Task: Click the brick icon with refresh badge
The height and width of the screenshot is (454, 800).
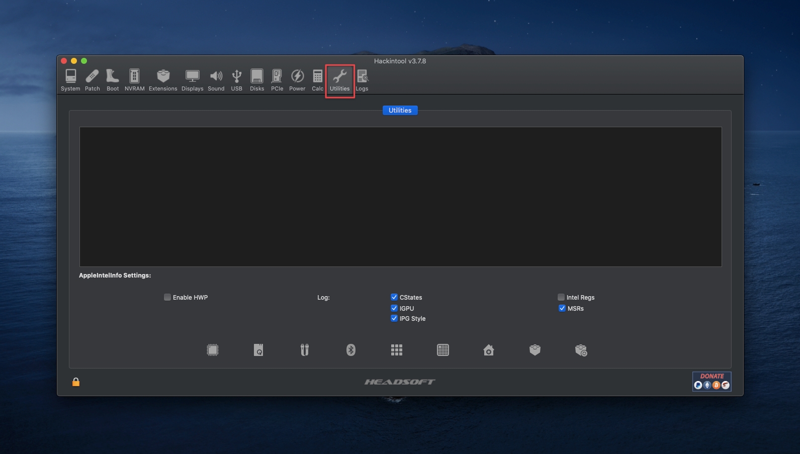Action: (581, 350)
